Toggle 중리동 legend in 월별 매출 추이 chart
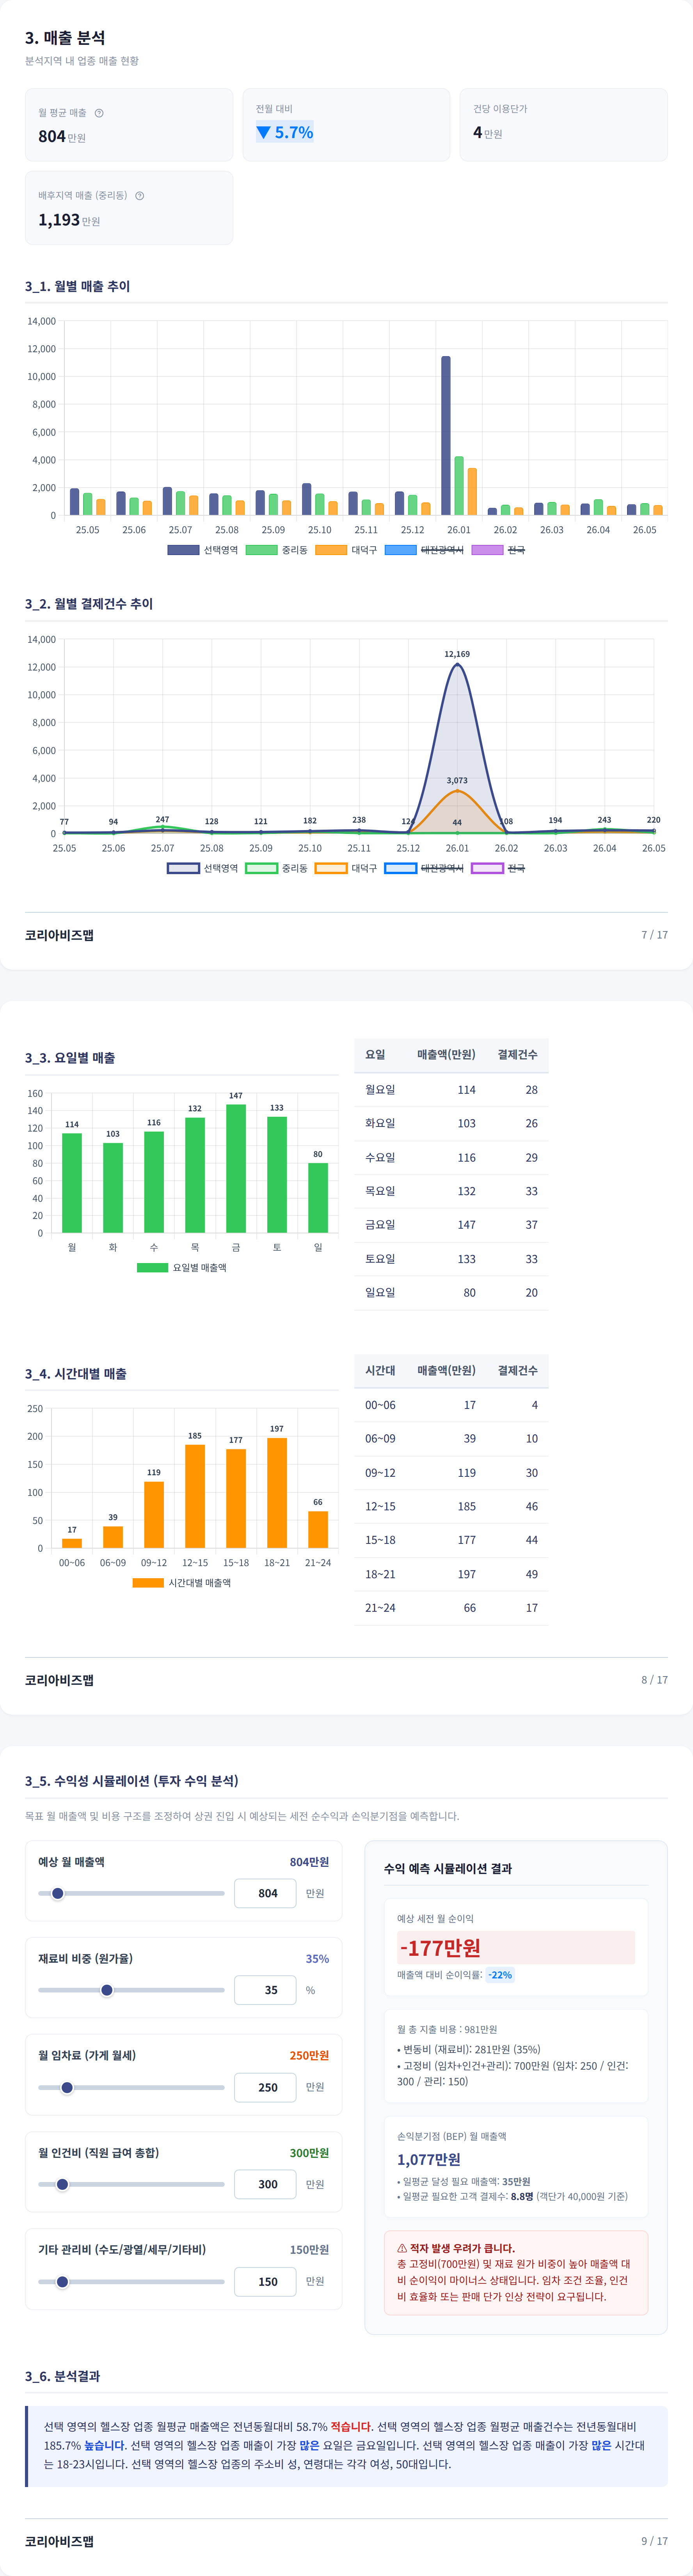 point(277,550)
